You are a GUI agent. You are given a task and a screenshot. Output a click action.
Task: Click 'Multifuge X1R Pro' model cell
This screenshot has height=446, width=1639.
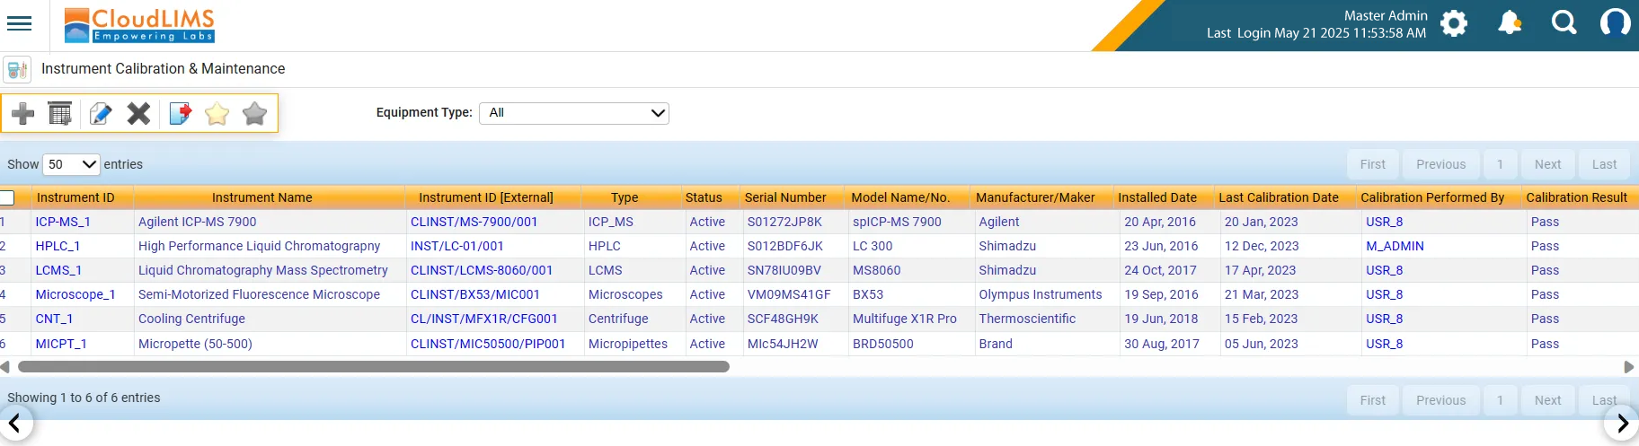click(x=905, y=319)
